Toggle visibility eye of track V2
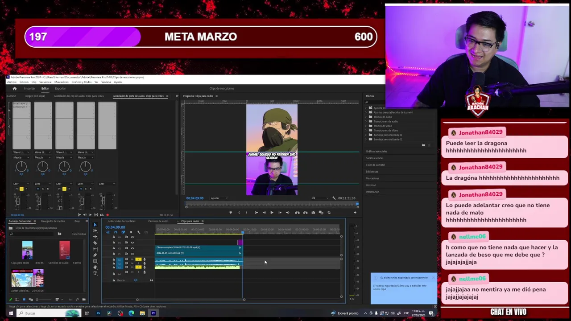 pyautogui.click(x=132, y=248)
